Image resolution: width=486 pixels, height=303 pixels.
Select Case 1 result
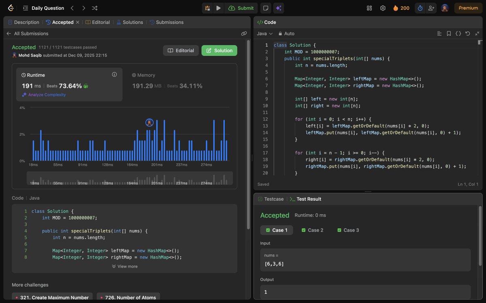[x=276, y=230]
